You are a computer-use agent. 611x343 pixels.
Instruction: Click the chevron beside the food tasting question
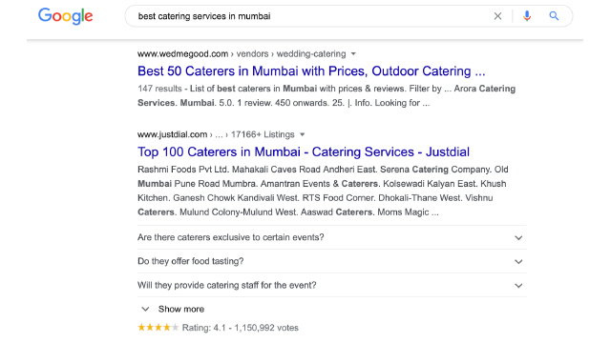pyautogui.click(x=518, y=262)
